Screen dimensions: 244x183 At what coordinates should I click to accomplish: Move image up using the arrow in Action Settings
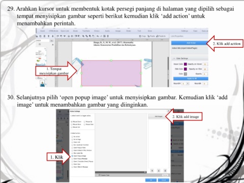(152, 171)
